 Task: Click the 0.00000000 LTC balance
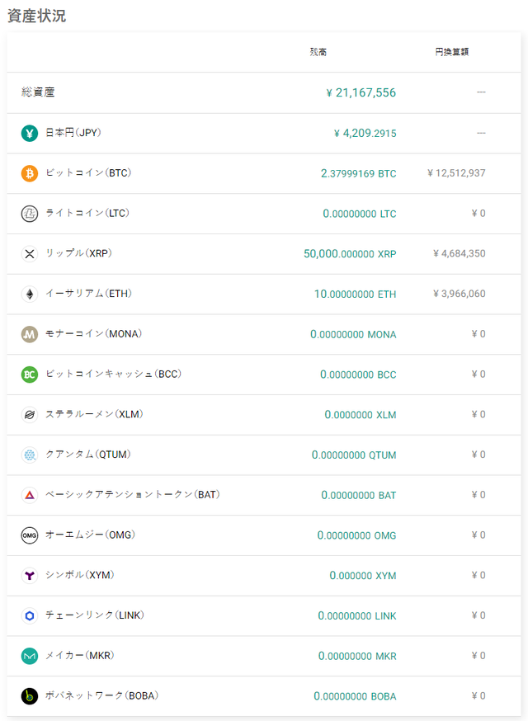[x=360, y=214]
